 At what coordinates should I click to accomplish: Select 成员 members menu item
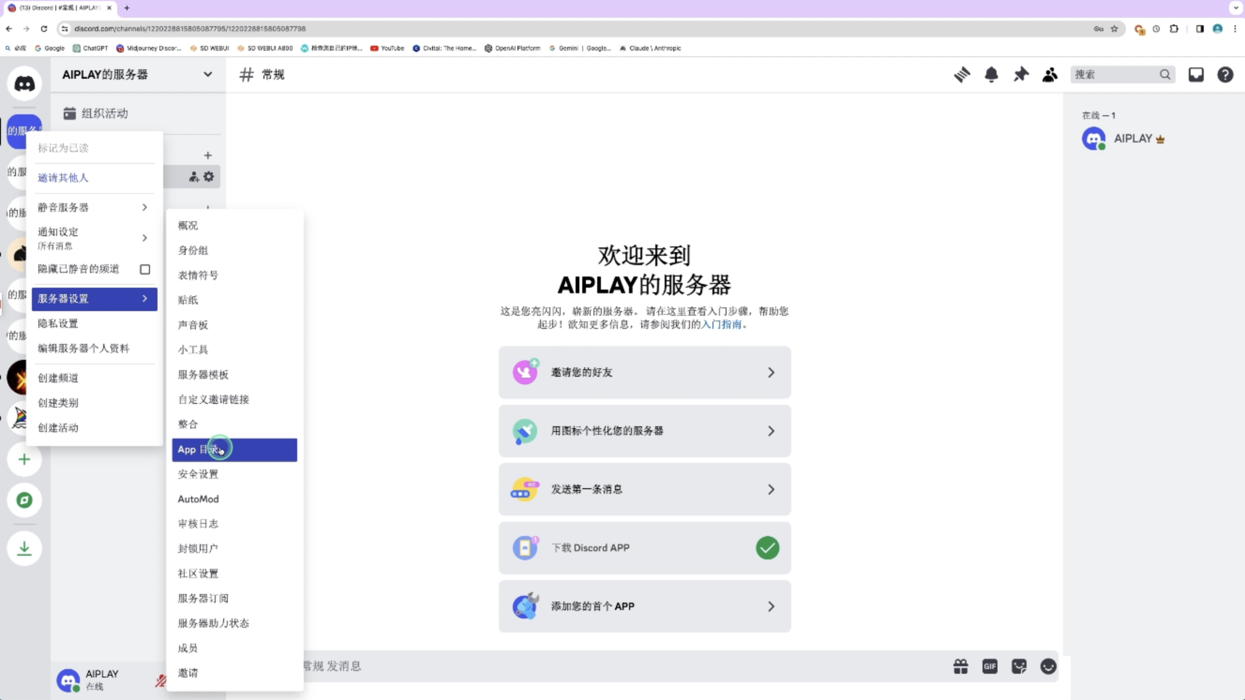pos(234,648)
